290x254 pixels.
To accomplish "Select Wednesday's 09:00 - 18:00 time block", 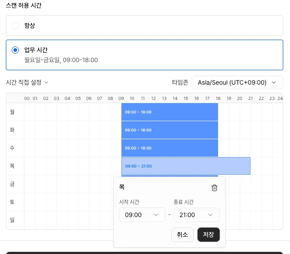I will [x=170, y=148].
